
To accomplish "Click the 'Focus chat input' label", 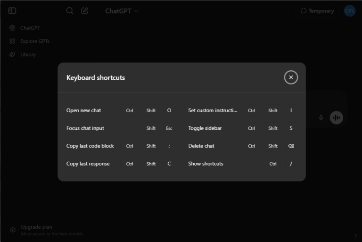I will (x=85, y=128).
